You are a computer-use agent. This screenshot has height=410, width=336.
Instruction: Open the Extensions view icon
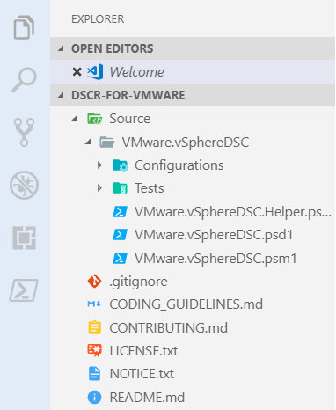coord(24,238)
